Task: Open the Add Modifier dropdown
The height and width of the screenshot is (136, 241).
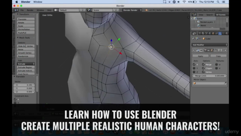Action: [x=209, y=45]
